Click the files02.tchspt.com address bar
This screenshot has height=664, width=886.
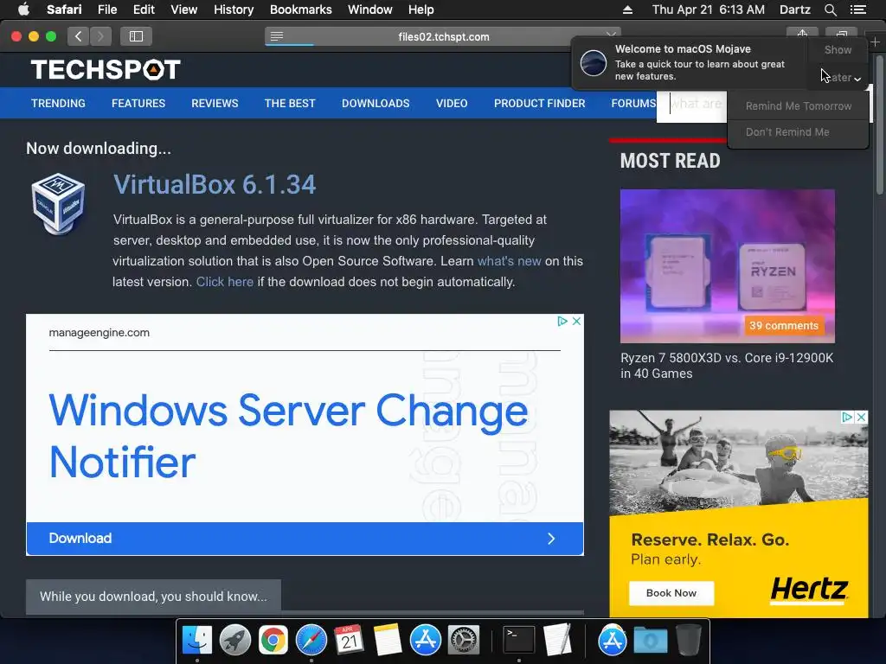(x=443, y=36)
